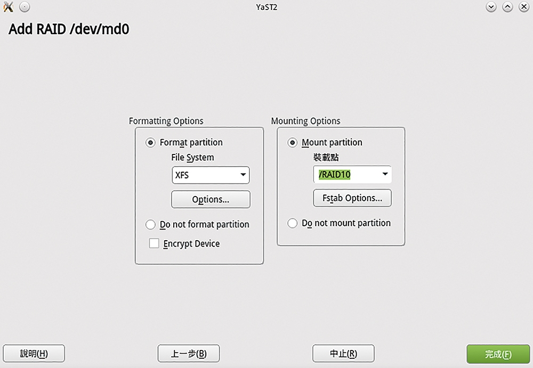Screen dimensions: 533x368
Task: Open the file system Options... dialog
Action: [x=211, y=200]
